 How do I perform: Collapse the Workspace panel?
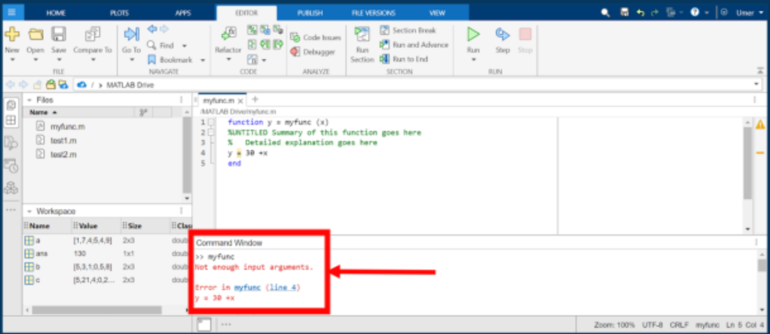[29, 212]
